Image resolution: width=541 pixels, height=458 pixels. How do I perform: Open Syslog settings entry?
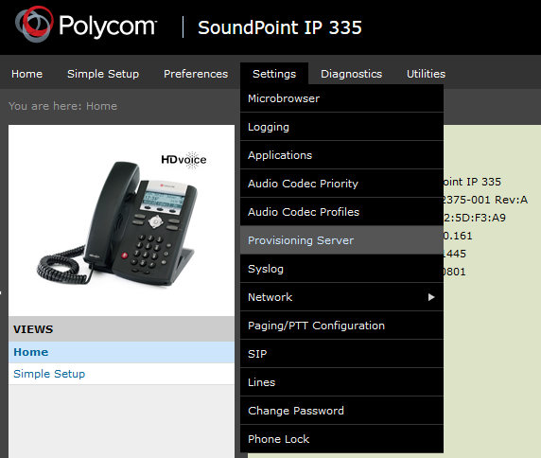coord(342,269)
